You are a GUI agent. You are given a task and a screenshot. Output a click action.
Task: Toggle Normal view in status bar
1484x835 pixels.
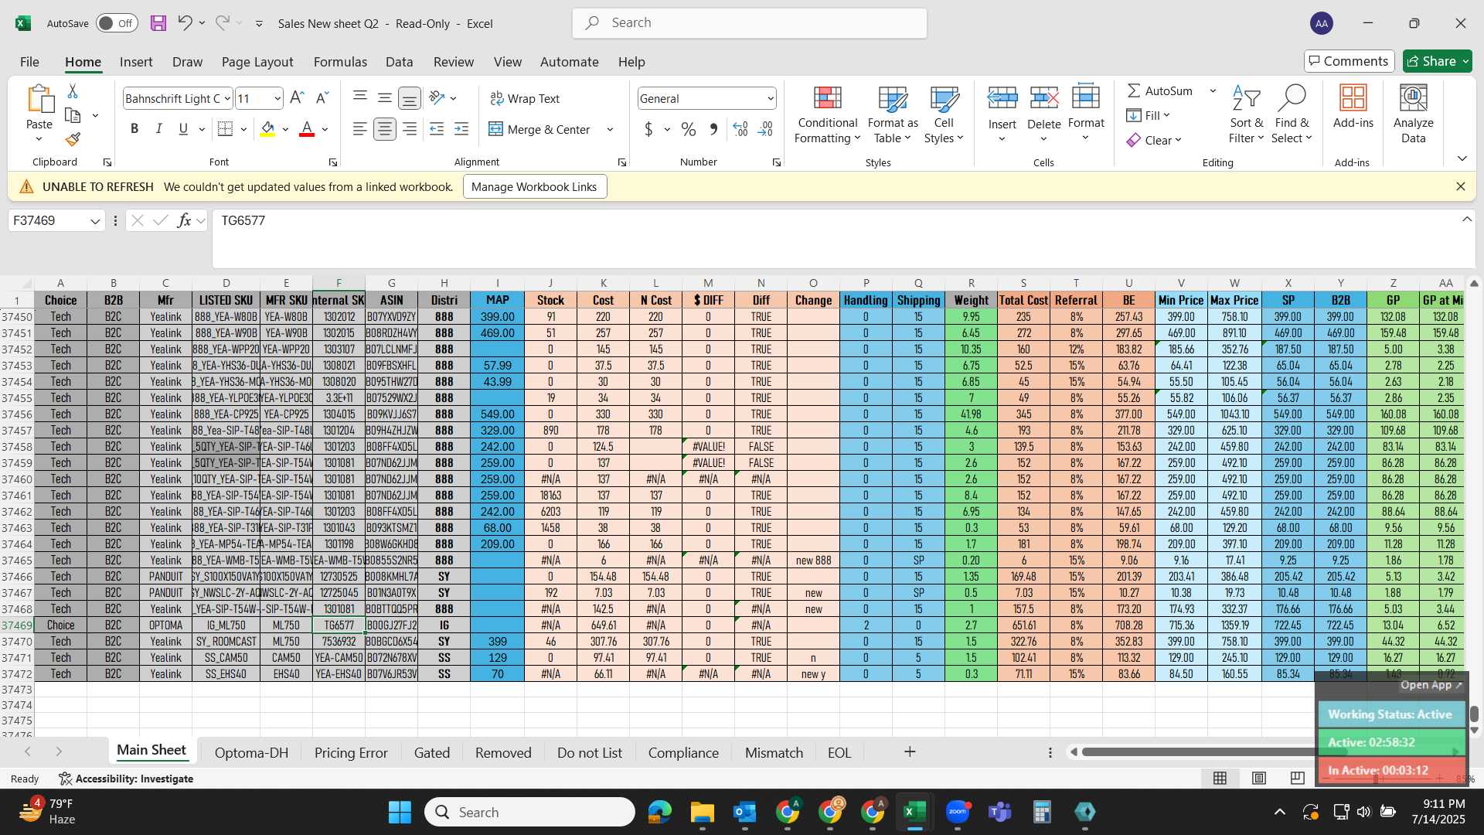tap(1220, 778)
